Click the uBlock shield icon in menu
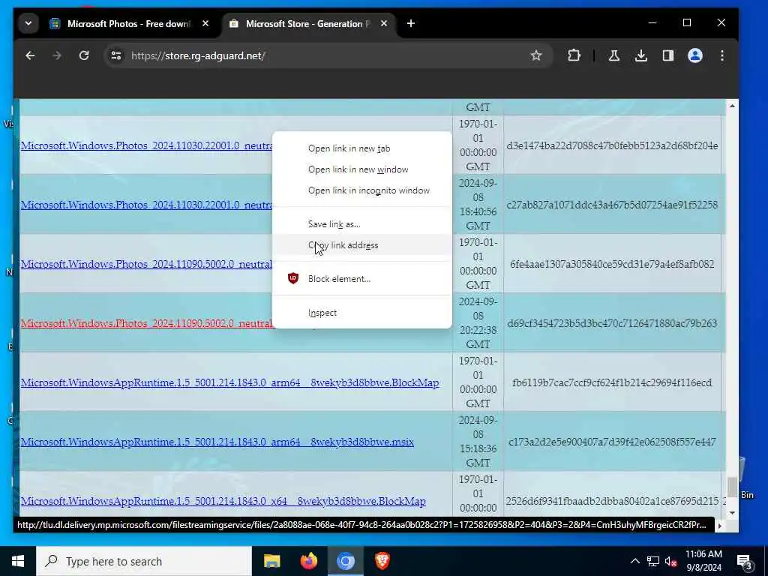 (x=293, y=278)
